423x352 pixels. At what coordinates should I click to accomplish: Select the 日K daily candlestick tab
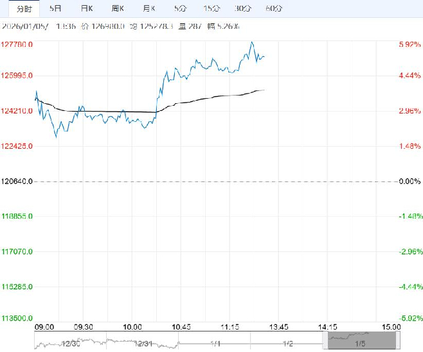(x=87, y=9)
